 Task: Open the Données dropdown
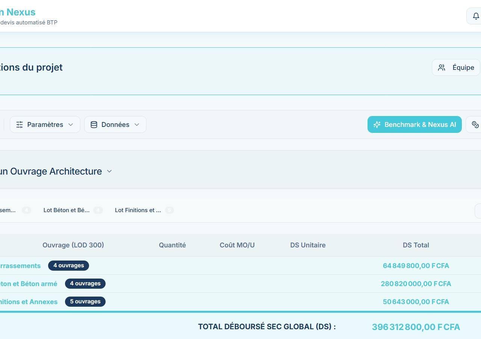tap(115, 125)
